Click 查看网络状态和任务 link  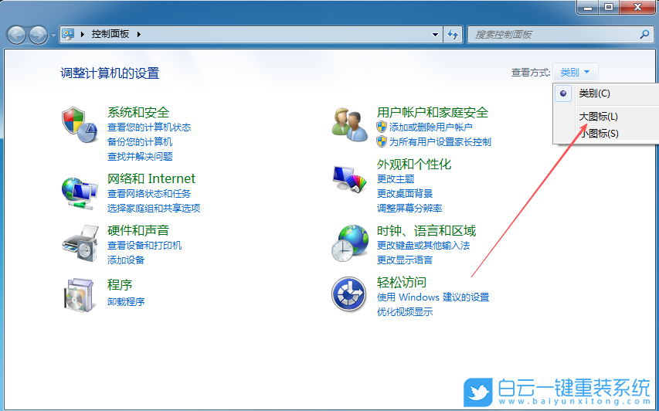[149, 193]
